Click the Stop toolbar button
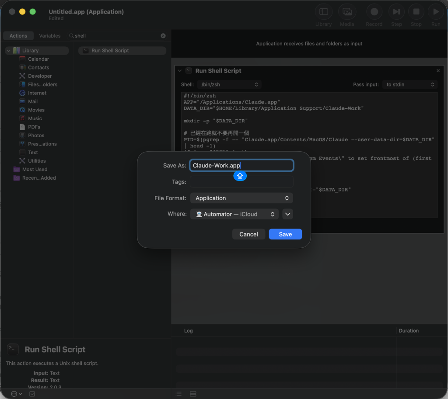 pyautogui.click(x=416, y=12)
